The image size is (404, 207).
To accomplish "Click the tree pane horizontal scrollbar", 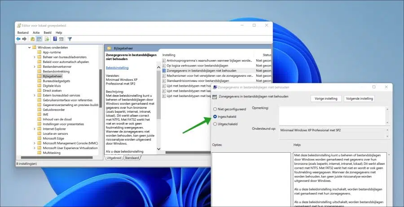I will [x=57, y=158].
